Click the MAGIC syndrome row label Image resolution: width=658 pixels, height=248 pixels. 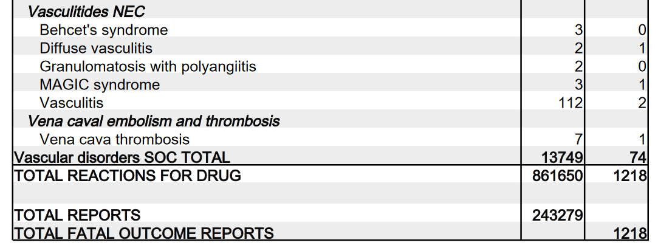(100, 84)
